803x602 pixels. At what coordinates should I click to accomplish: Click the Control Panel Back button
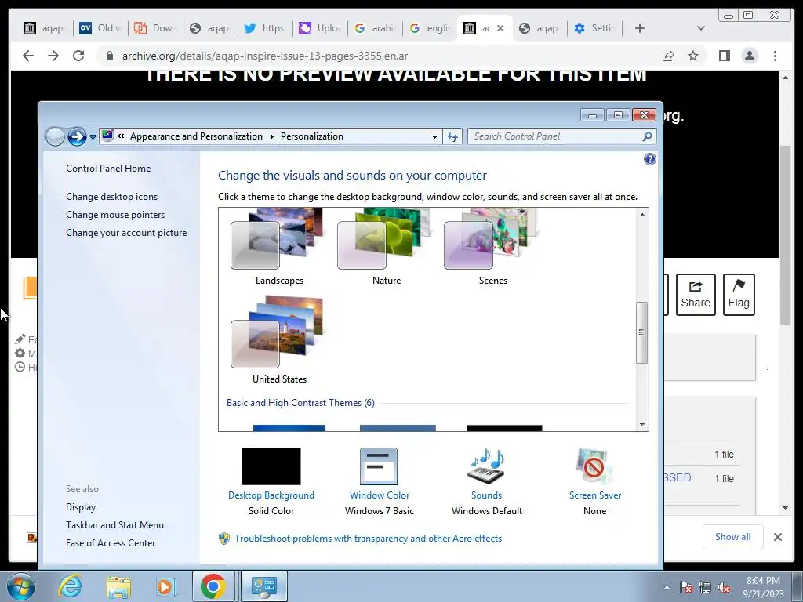point(55,136)
